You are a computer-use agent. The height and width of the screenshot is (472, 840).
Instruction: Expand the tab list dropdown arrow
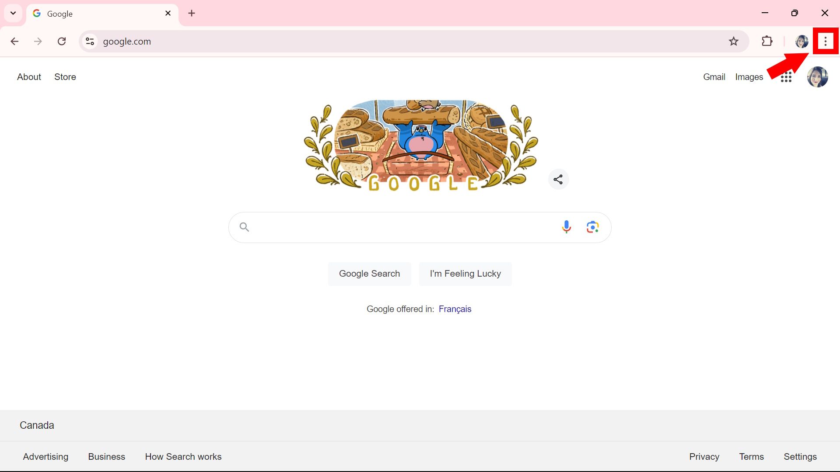(x=13, y=13)
